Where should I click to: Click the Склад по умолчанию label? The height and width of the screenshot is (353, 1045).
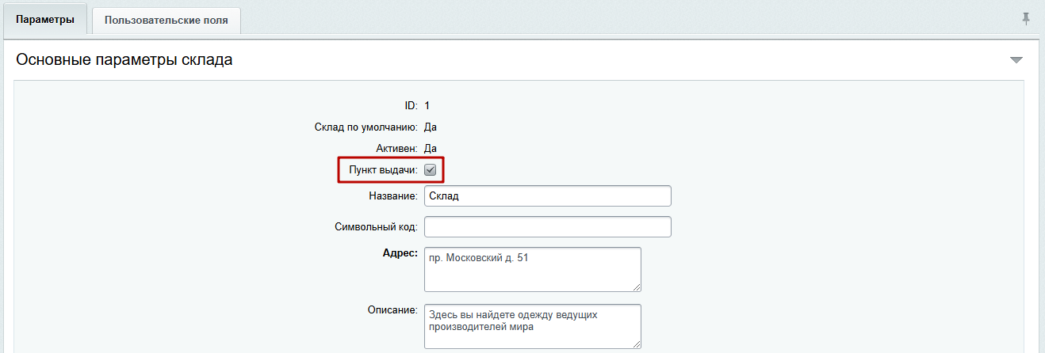click(x=366, y=127)
